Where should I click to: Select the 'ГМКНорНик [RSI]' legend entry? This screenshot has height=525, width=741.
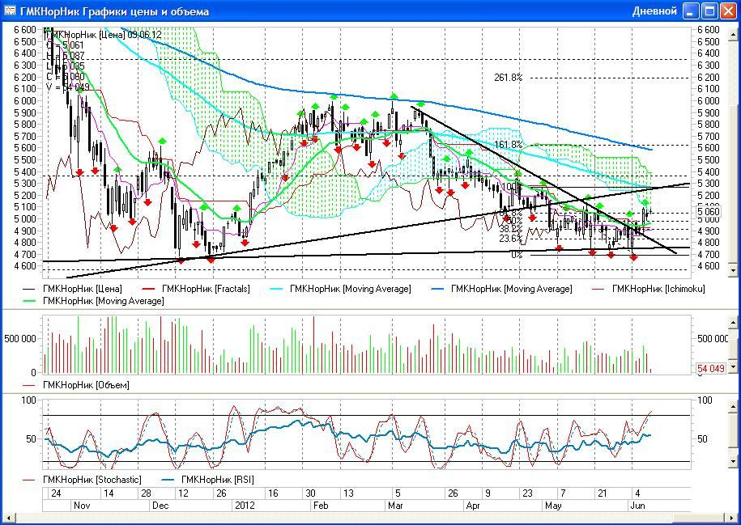[x=207, y=480]
